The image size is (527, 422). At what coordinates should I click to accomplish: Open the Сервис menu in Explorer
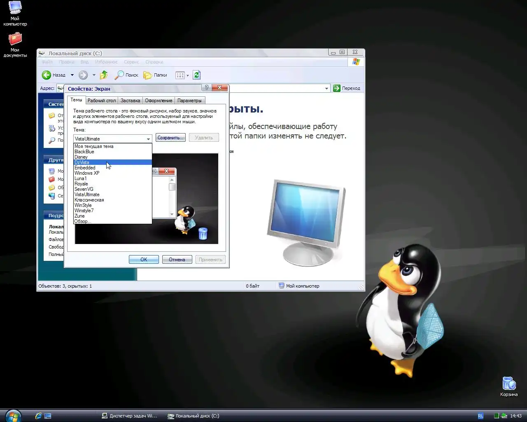pos(132,62)
